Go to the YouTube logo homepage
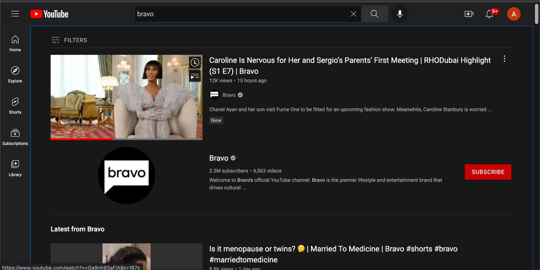This screenshot has width=540, height=270. 49,14
